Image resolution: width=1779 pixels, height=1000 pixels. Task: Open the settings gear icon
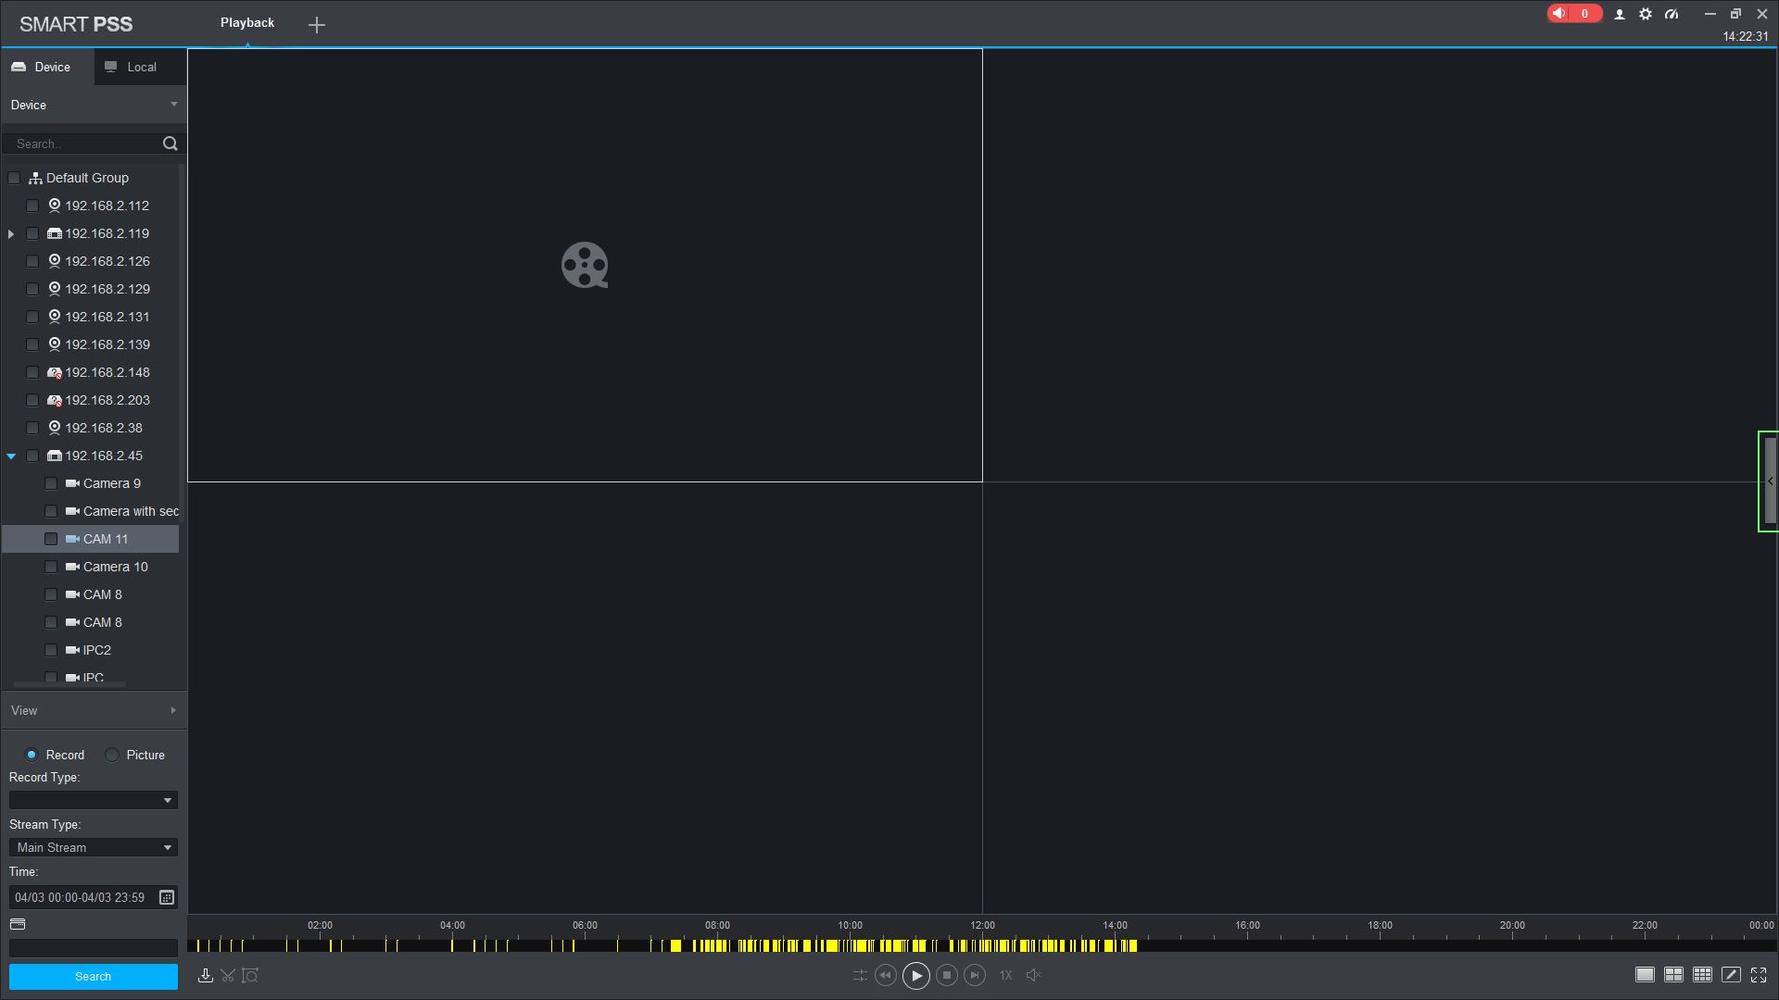click(x=1646, y=14)
